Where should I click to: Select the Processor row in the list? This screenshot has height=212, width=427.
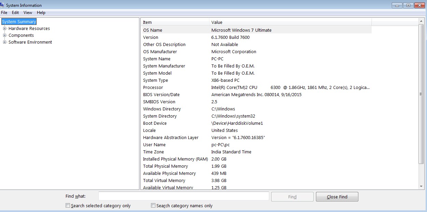click(x=256, y=88)
